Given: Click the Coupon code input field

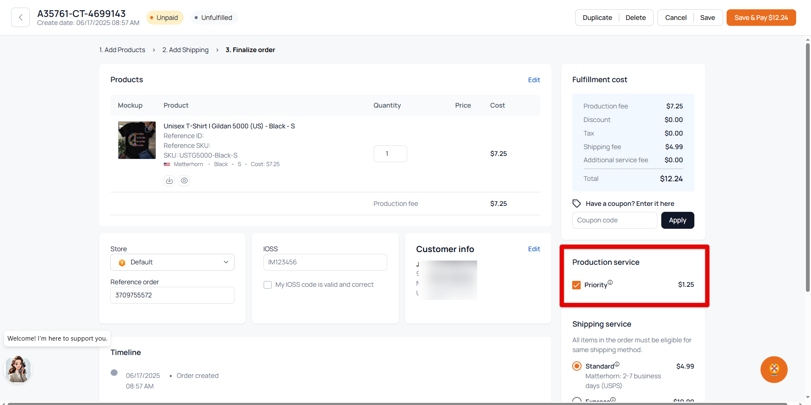Looking at the screenshot, I should click(x=614, y=220).
